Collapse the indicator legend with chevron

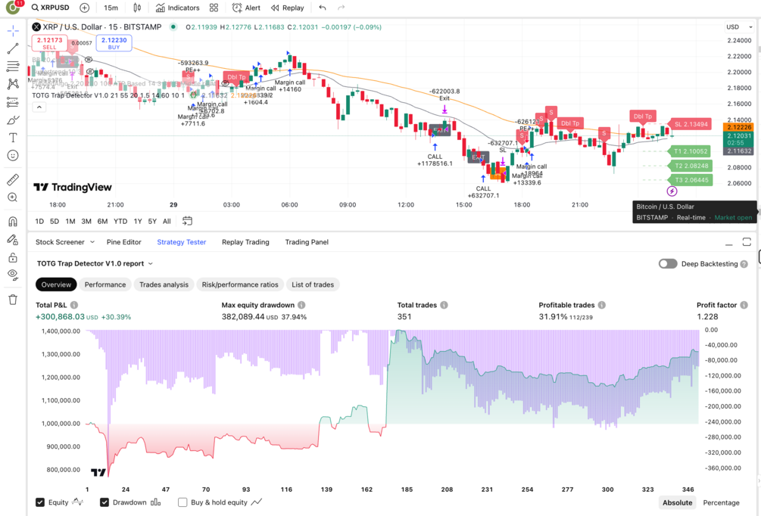39,107
